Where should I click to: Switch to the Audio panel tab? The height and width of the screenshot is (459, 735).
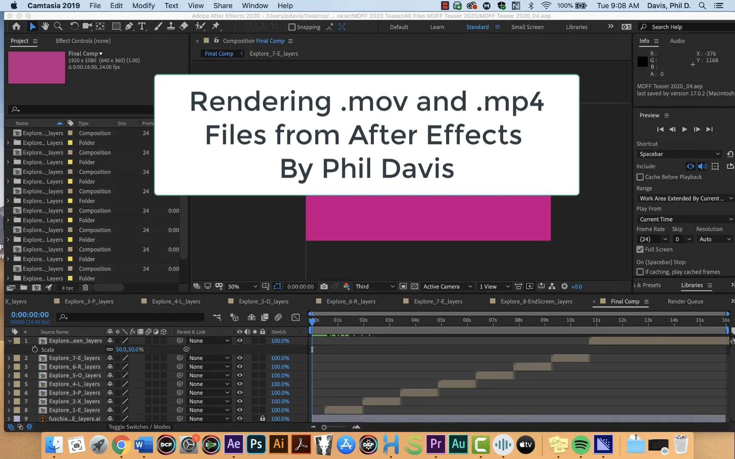[x=677, y=41]
